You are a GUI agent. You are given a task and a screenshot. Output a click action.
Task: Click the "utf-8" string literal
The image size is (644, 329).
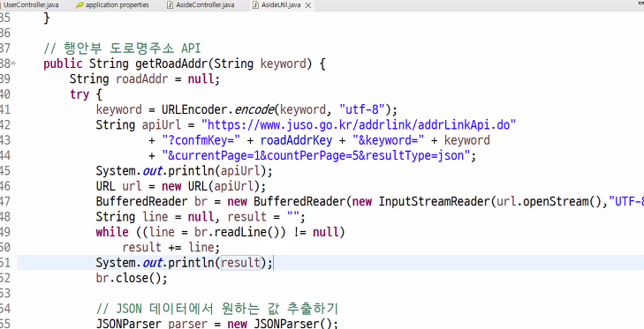click(x=362, y=109)
